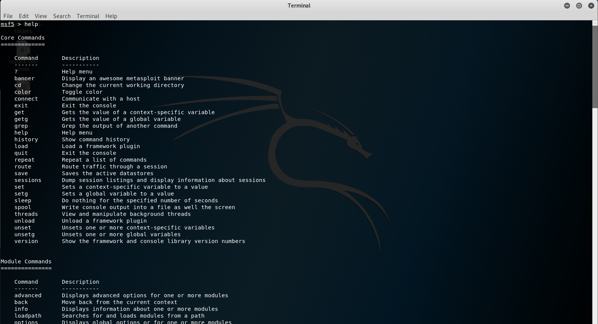Select the 'back' module command text
Screen dimensions: 598x324
21,302
